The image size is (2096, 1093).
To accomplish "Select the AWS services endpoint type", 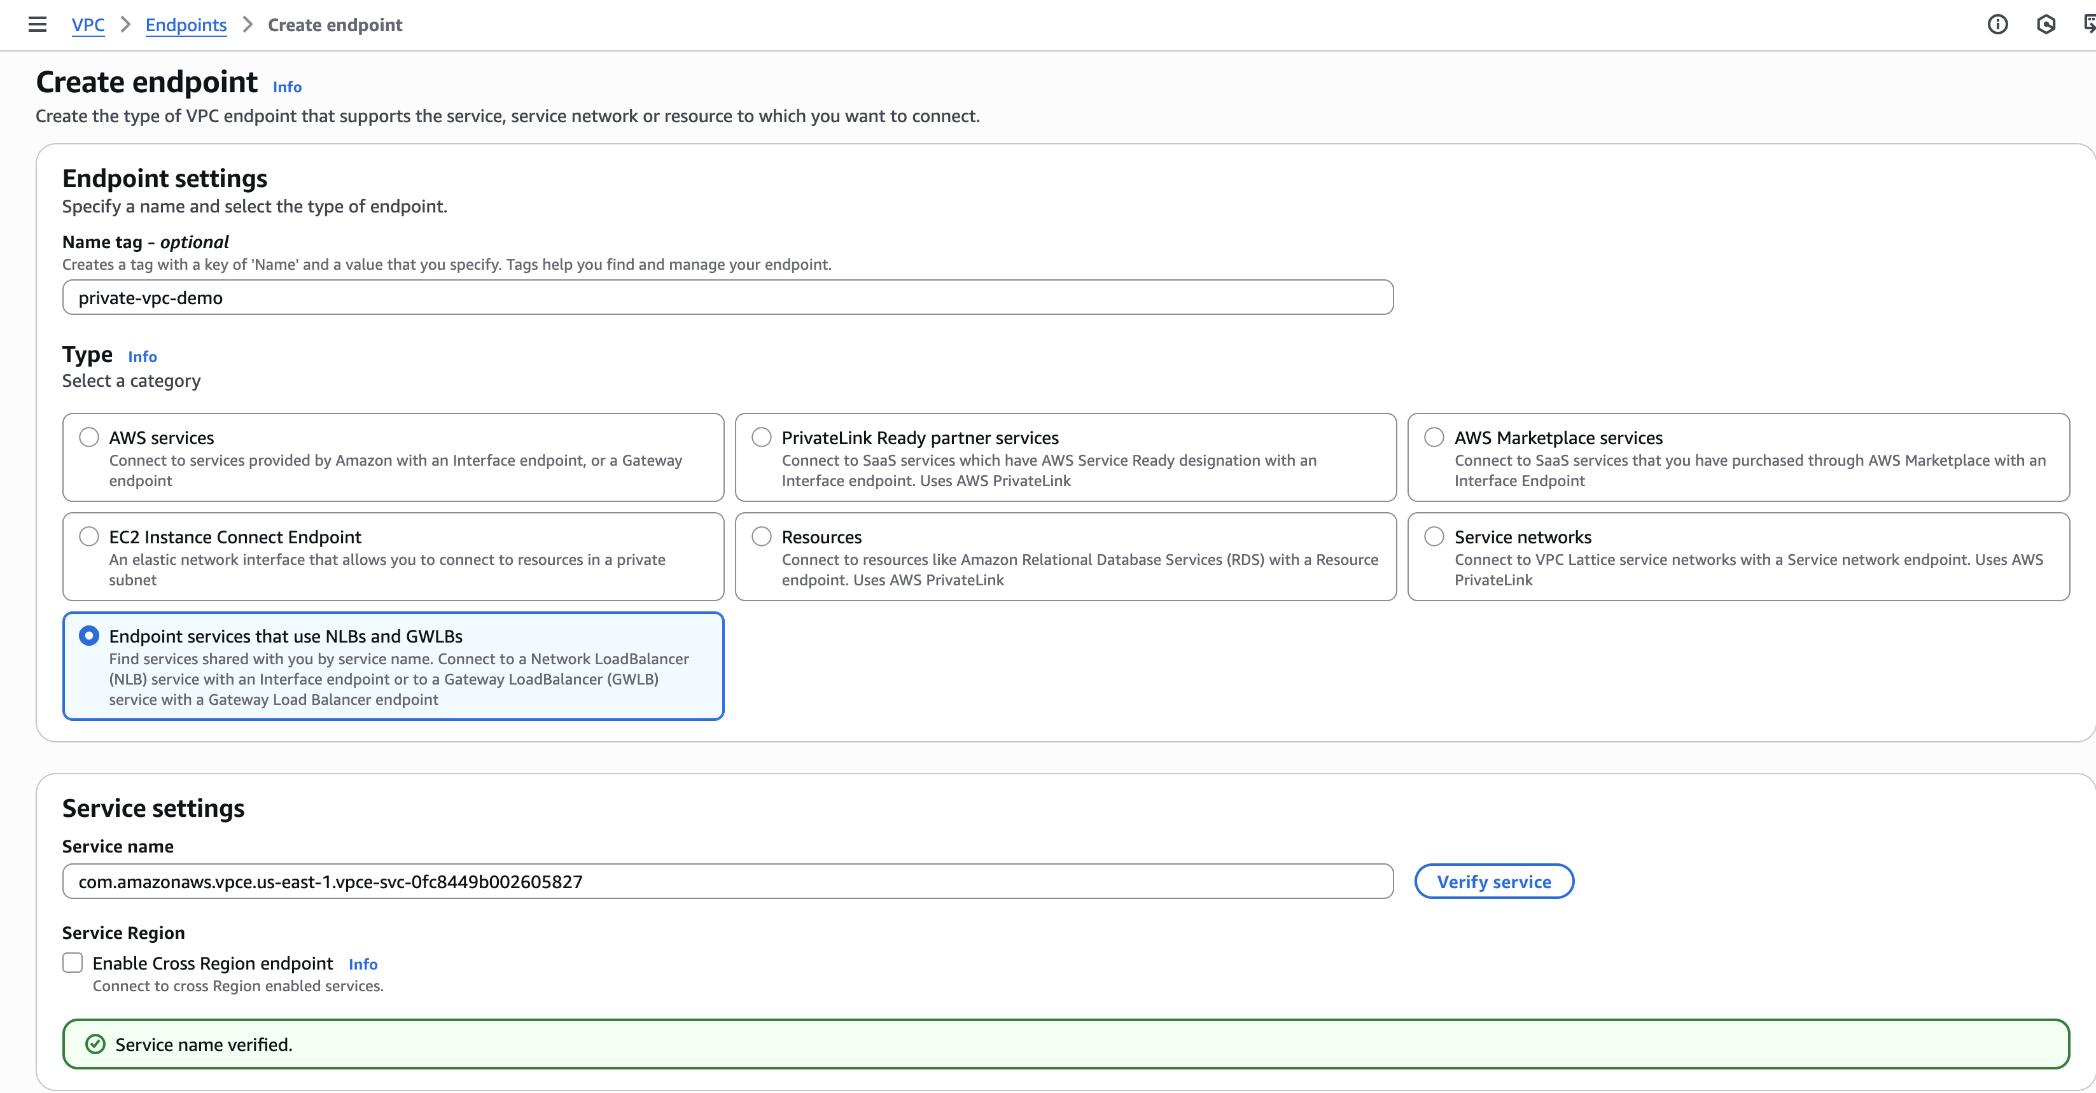I will [88, 438].
